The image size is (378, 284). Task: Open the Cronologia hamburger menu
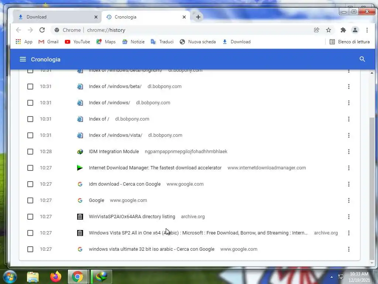(x=23, y=59)
